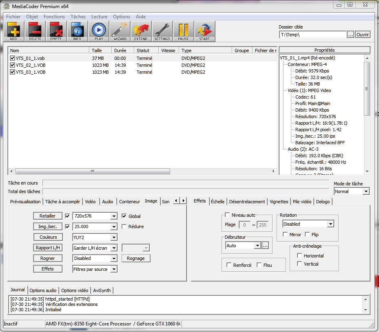Click the DELETE toolbar icon
Screen dimensions: 379x332
tap(35, 31)
